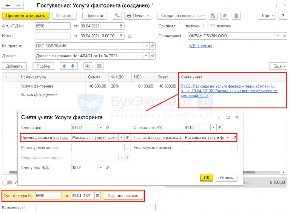Toggle the УПД switch at bottom left

pos(8,183)
